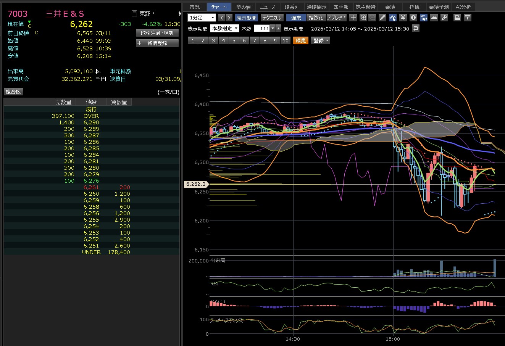
Task: Click the yen symbol icon
Action: click(x=403, y=18)
